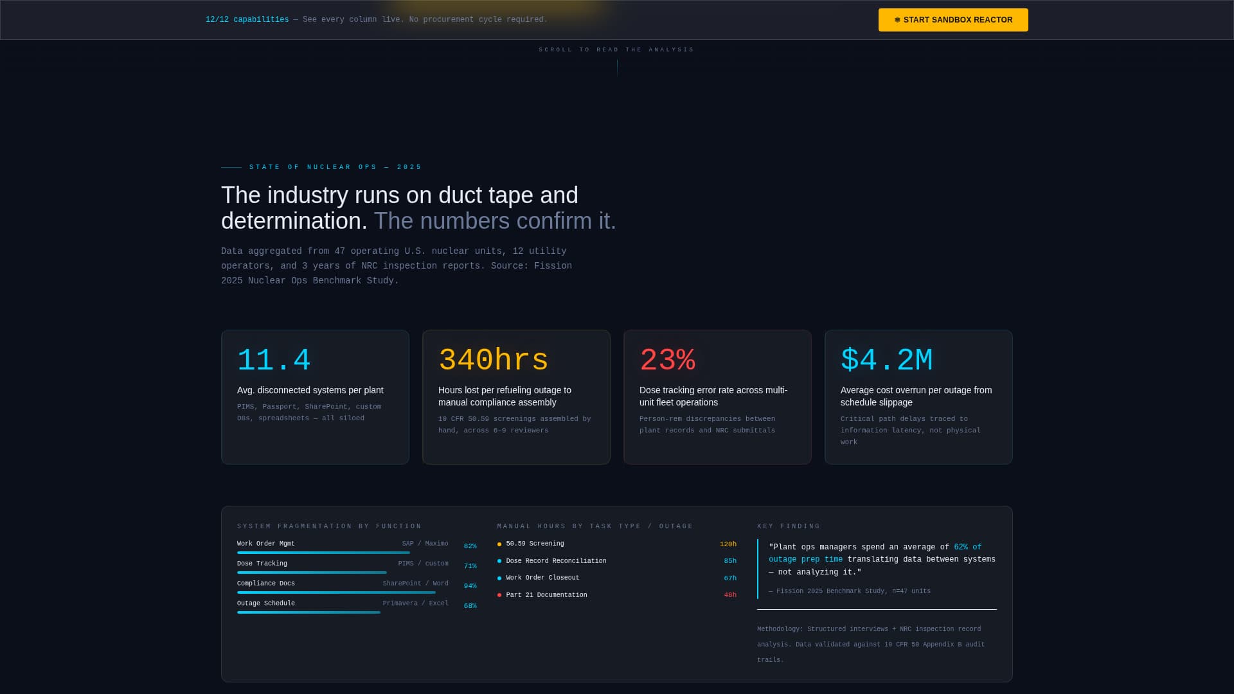Click 'Work Order Closeout' row label
This screenshot has width=1234, height=694.
pyautogui.click(x=542, y=578)
